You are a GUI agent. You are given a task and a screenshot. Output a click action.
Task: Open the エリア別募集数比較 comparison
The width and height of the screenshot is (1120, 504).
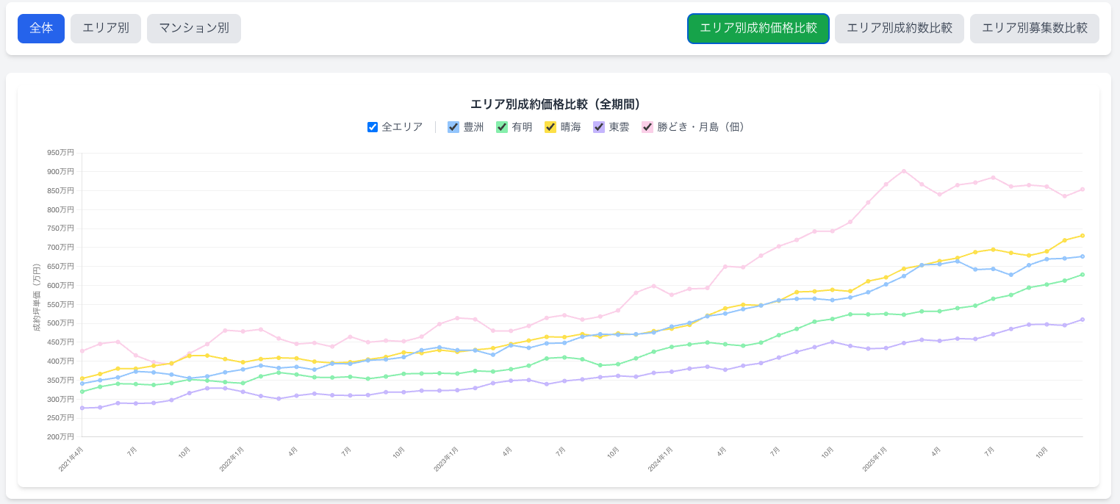(x=1035, y=29)
